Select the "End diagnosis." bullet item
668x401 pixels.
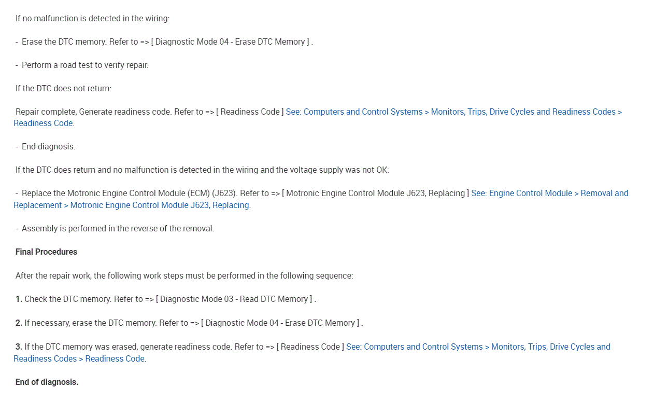(x=48, y=147)
